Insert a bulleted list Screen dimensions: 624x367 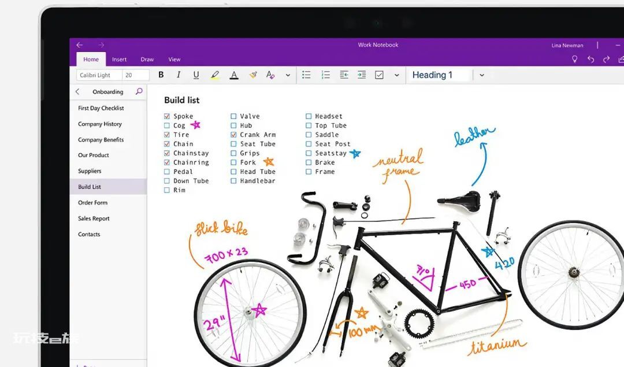pos(306,75)
